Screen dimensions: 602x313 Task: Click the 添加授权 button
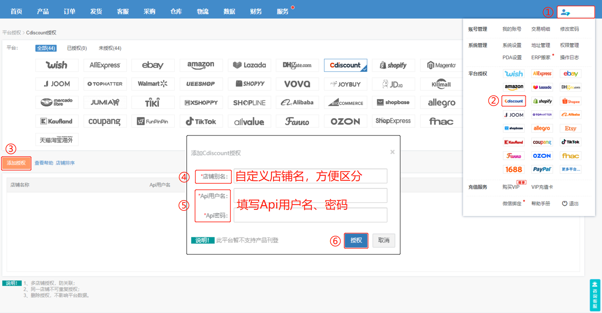[x=16, y=163]
